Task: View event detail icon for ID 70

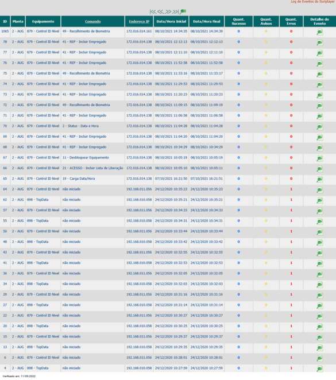Action: 320,127
